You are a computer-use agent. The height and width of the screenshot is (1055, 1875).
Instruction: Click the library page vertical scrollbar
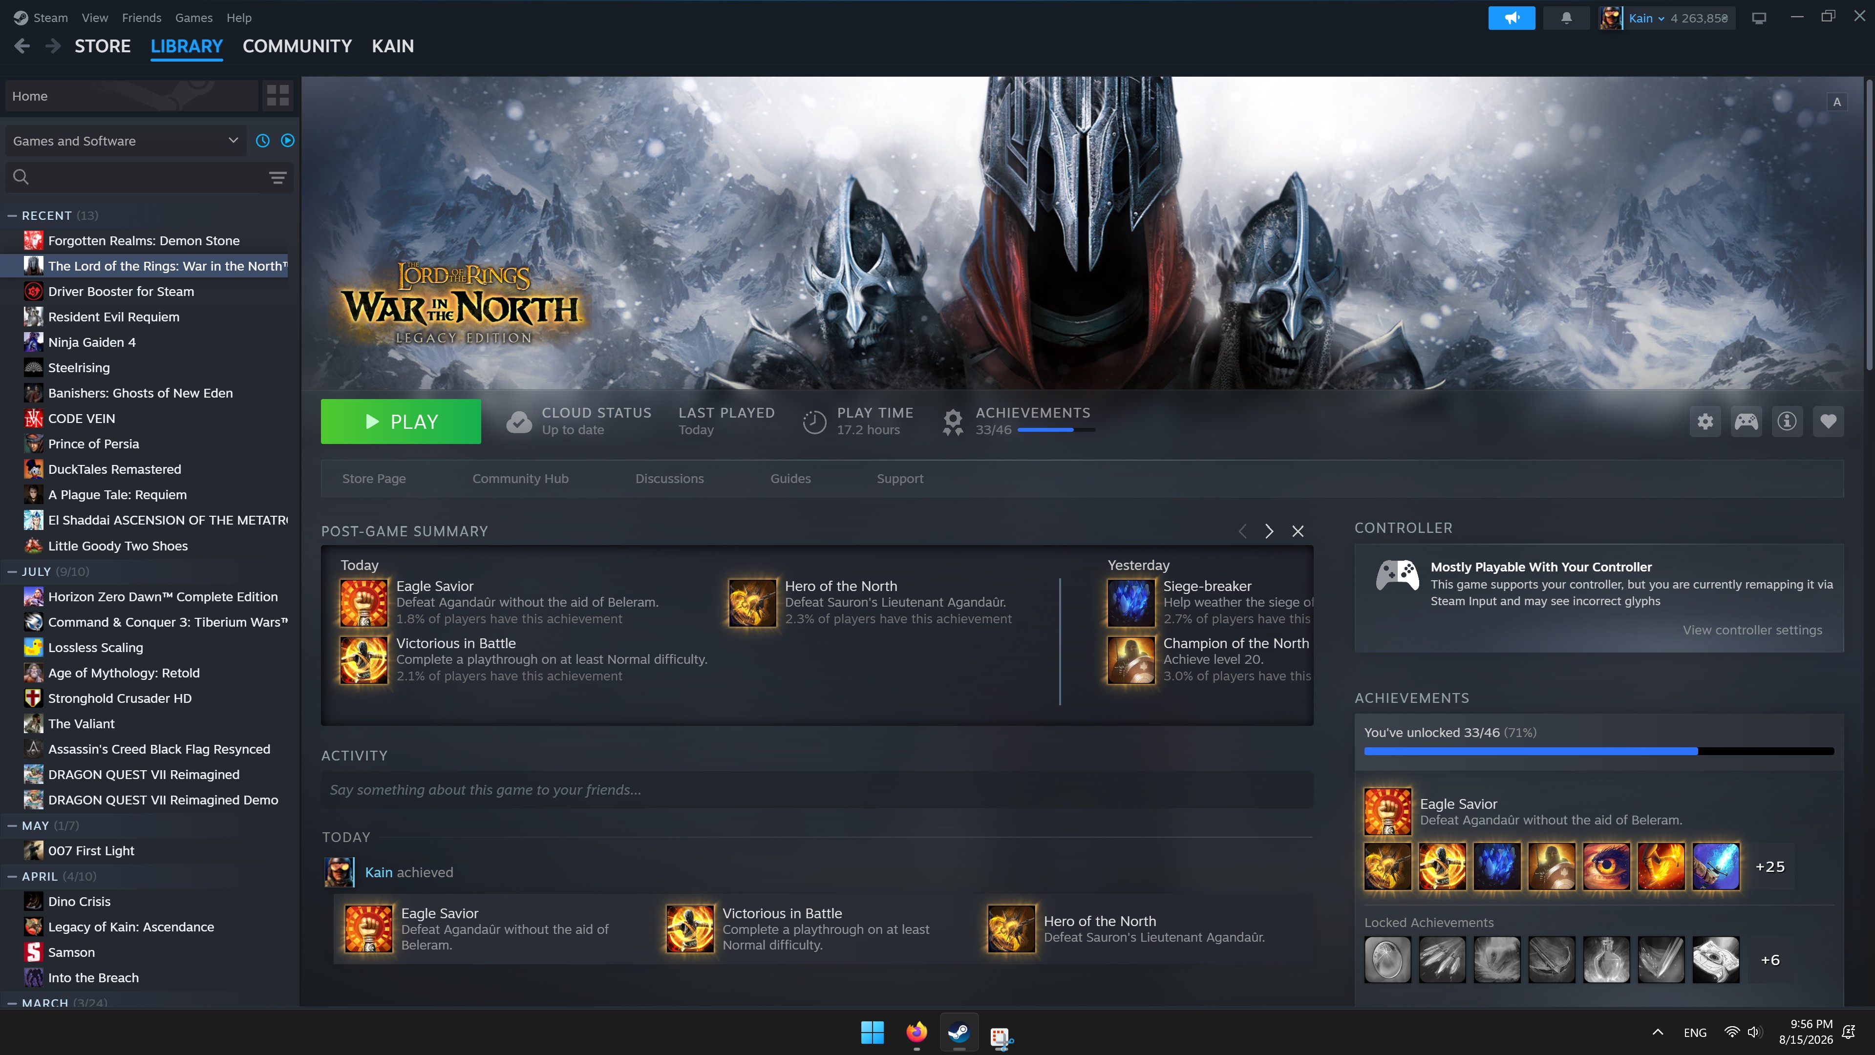[x=1869, y=226]
